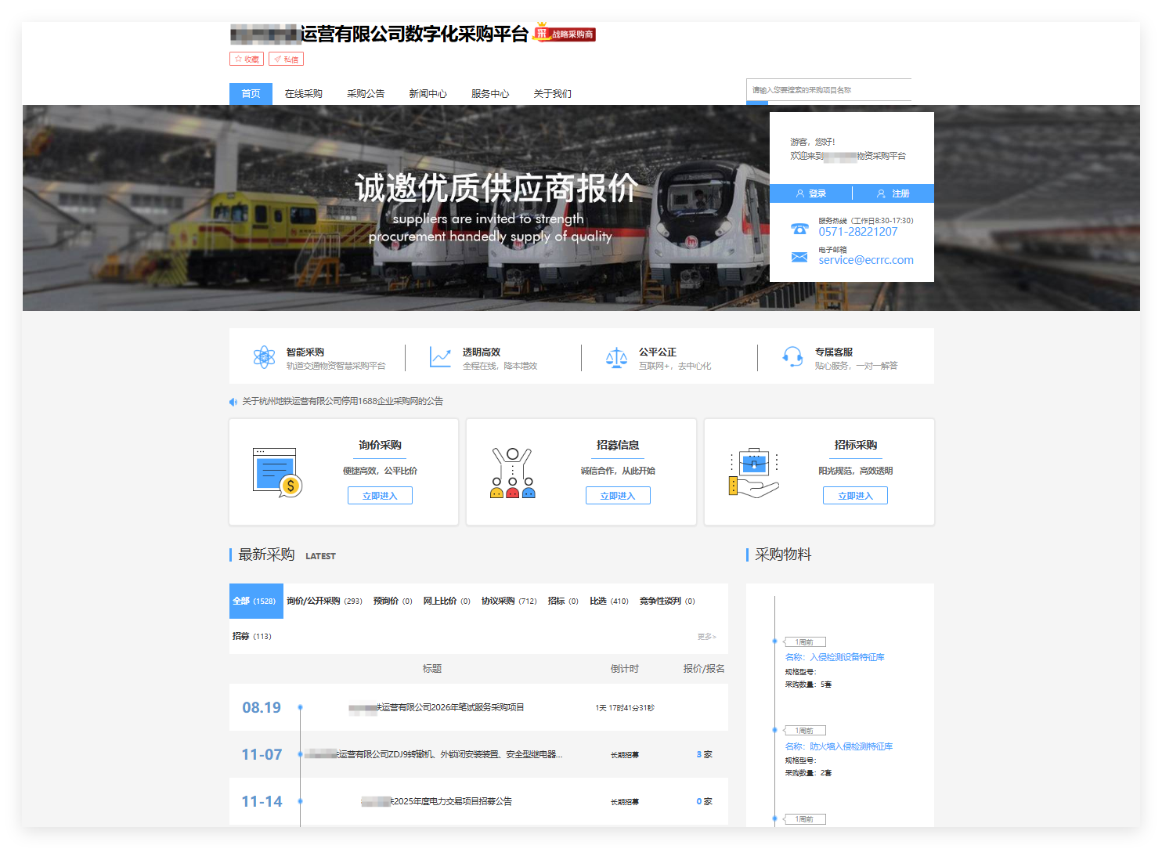
Task: Click the 登录 login button
Action: pos(811,193)
